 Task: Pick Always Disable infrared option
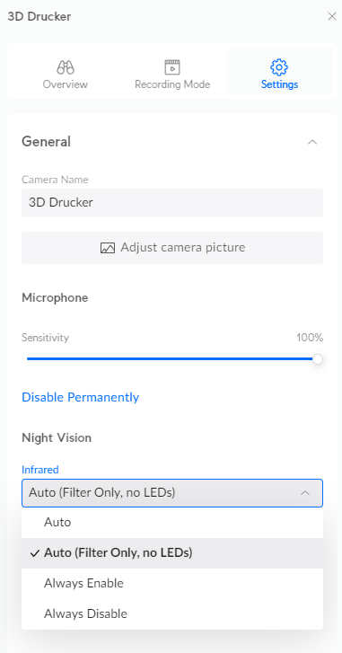click(x=172, y=613)
